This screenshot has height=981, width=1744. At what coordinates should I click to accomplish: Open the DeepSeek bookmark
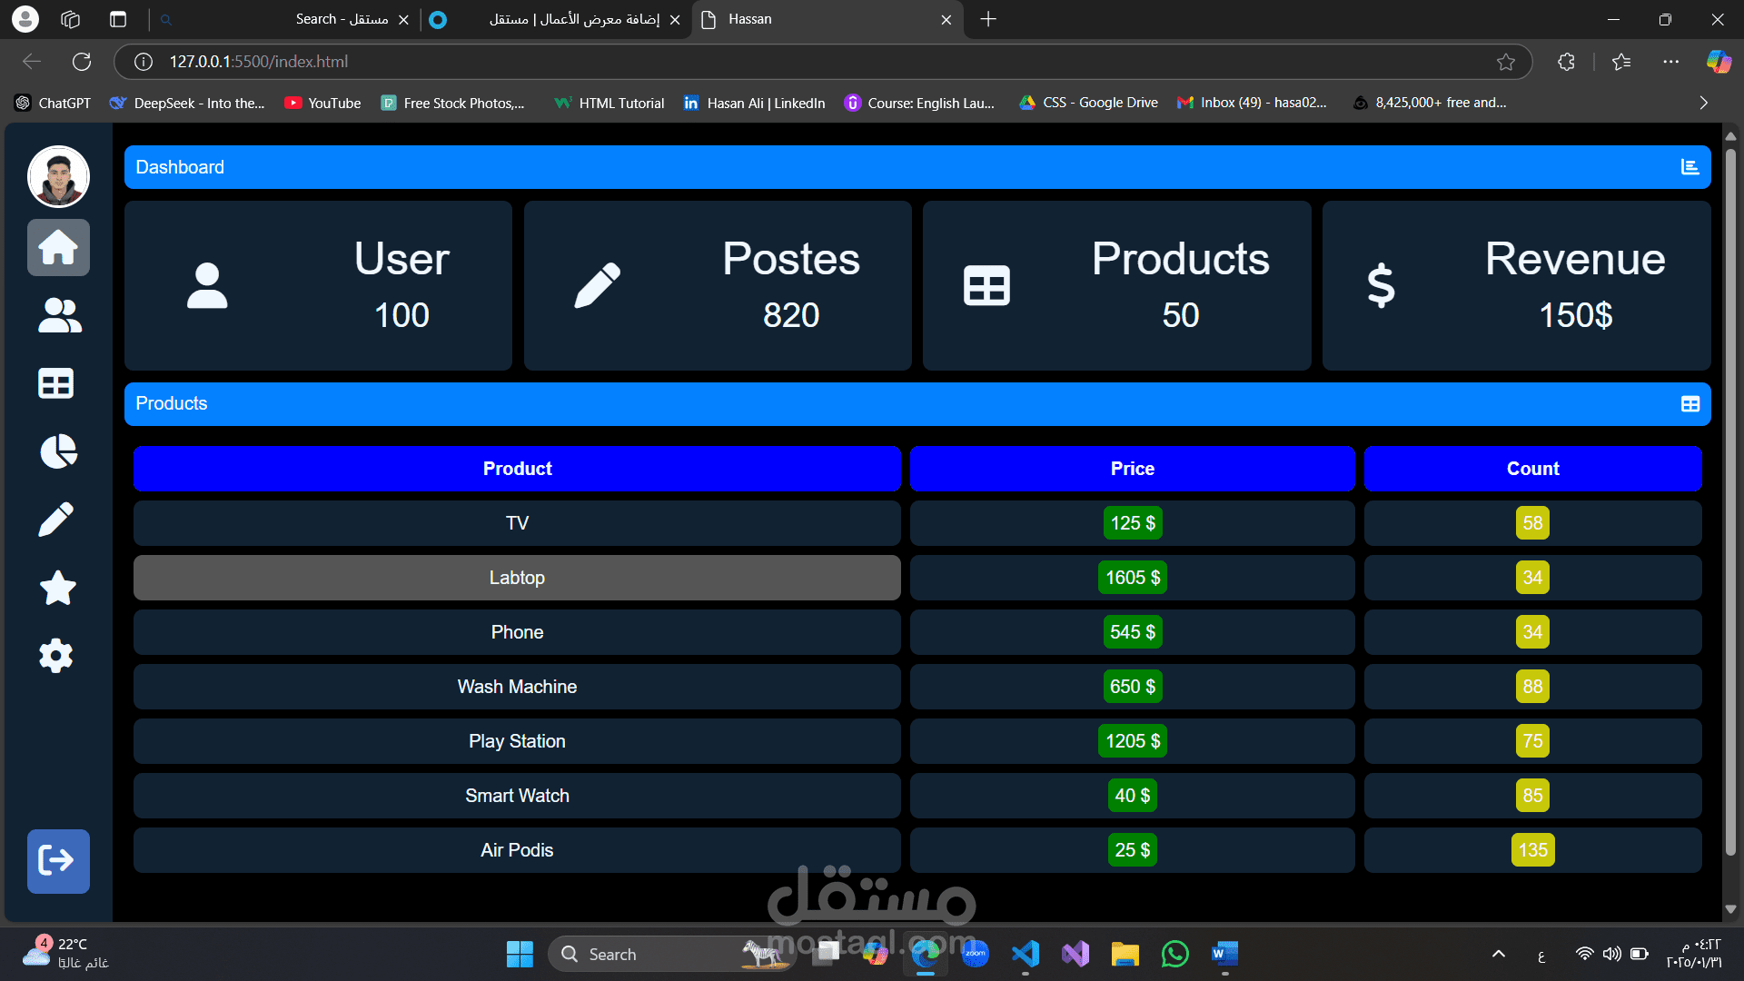[x=187, y=103]
